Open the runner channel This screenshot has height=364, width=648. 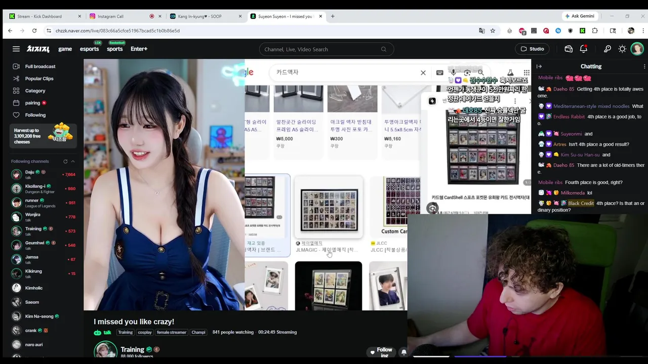(x=44, y=203)
